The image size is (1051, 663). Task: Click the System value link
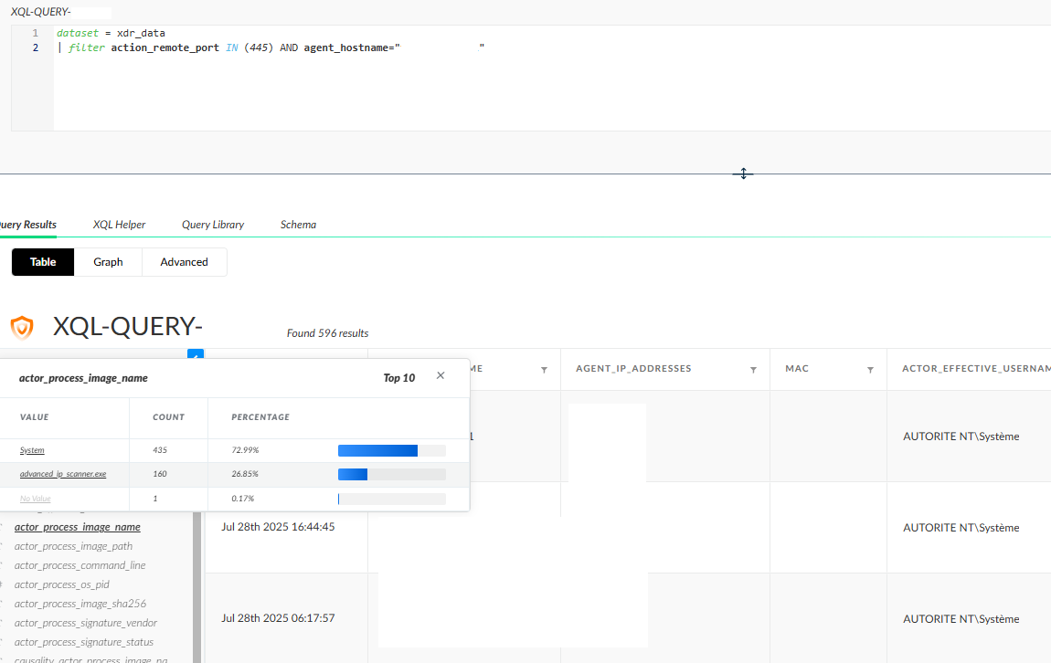(32, 450)
